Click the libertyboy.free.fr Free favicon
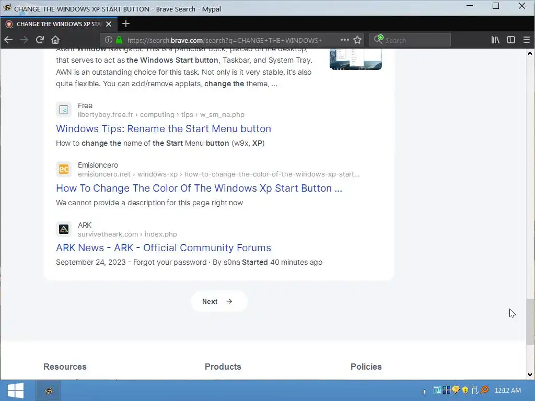The height and width of the screenshot is (401, 535). [64, 110]
